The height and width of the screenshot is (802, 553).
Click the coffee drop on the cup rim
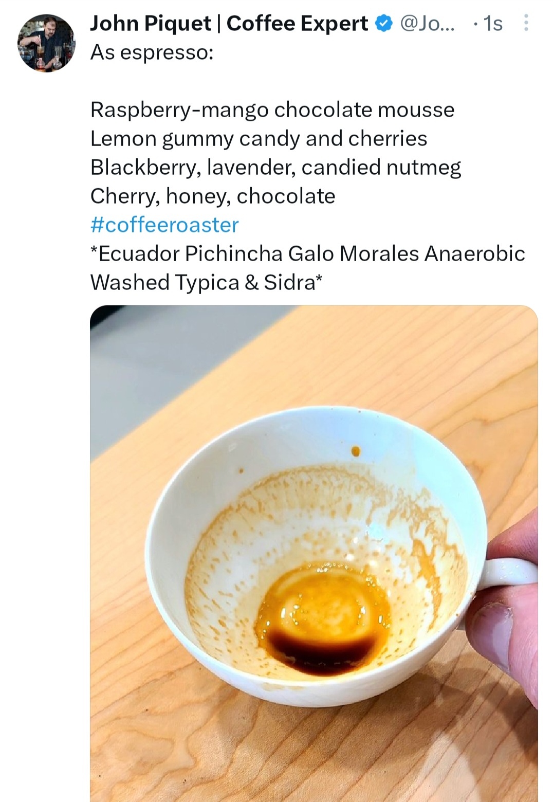(x=356, y=451)
